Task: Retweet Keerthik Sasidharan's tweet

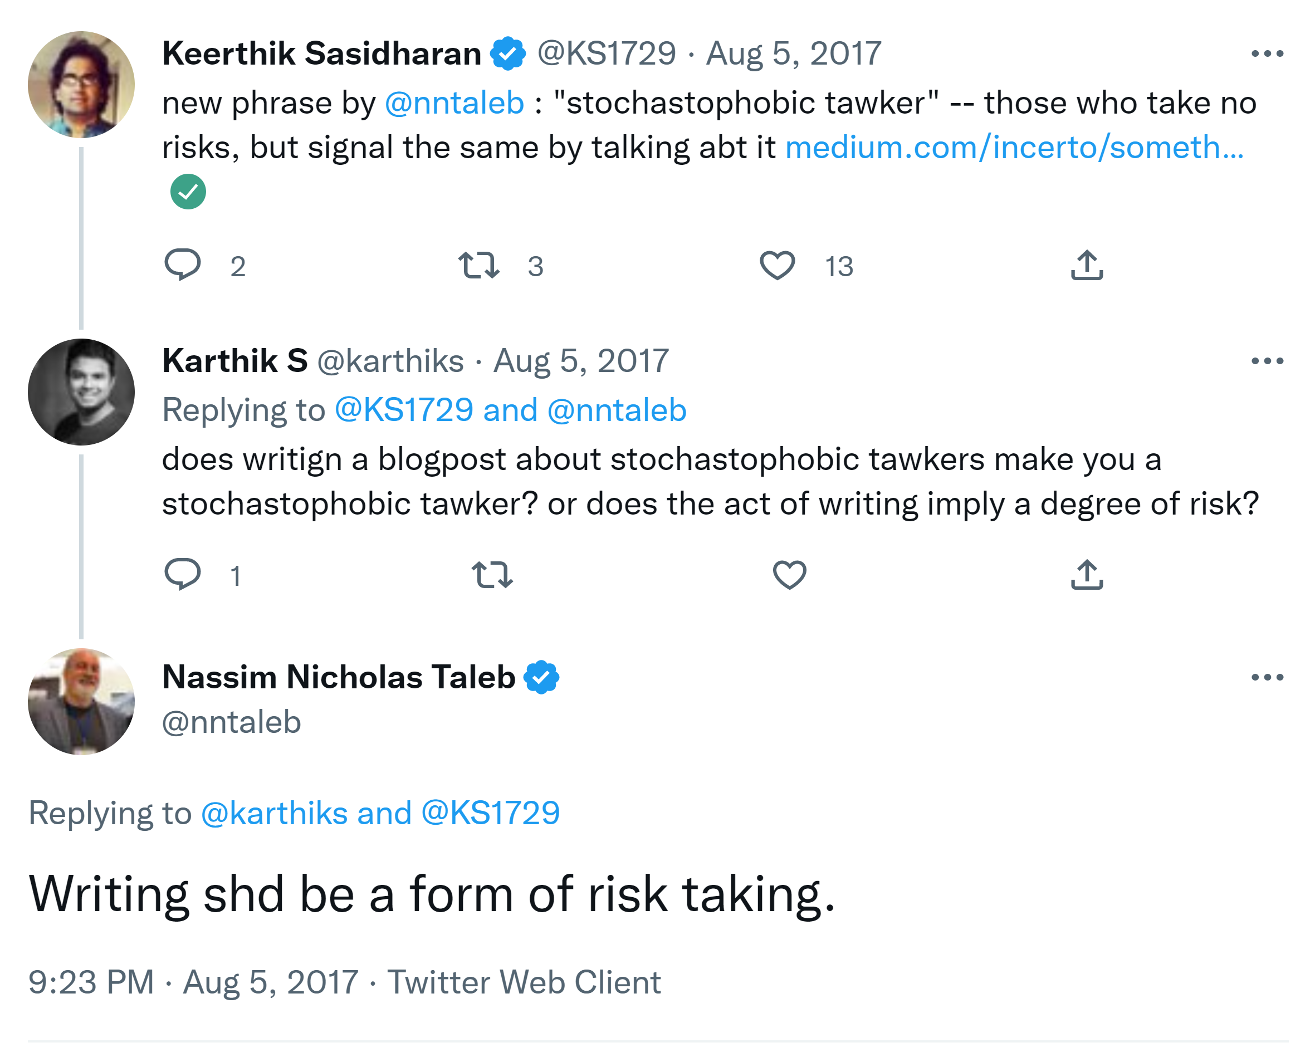Action: [478, 265]
